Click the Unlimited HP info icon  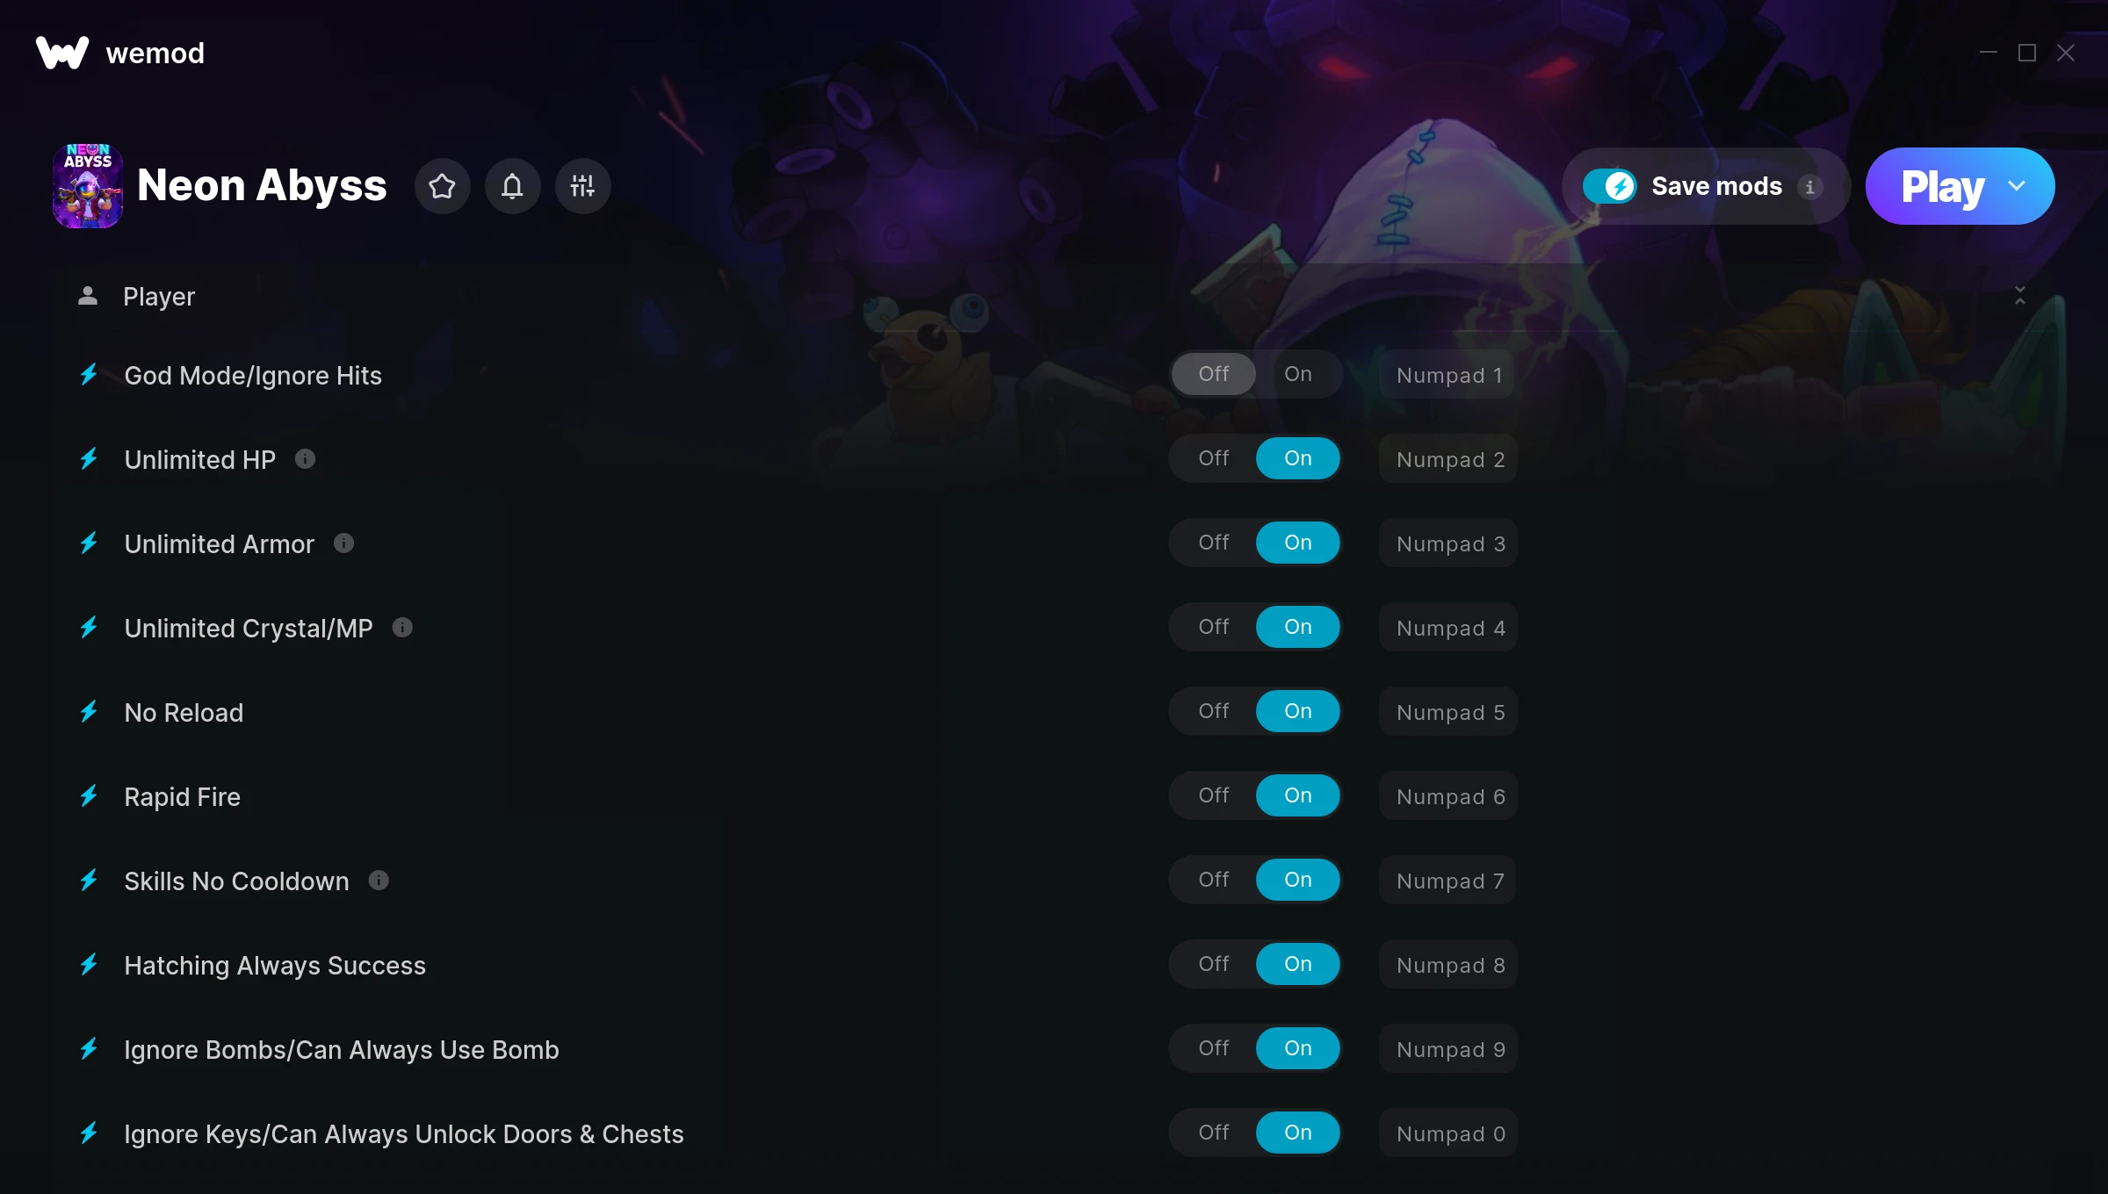pos(305,458)
